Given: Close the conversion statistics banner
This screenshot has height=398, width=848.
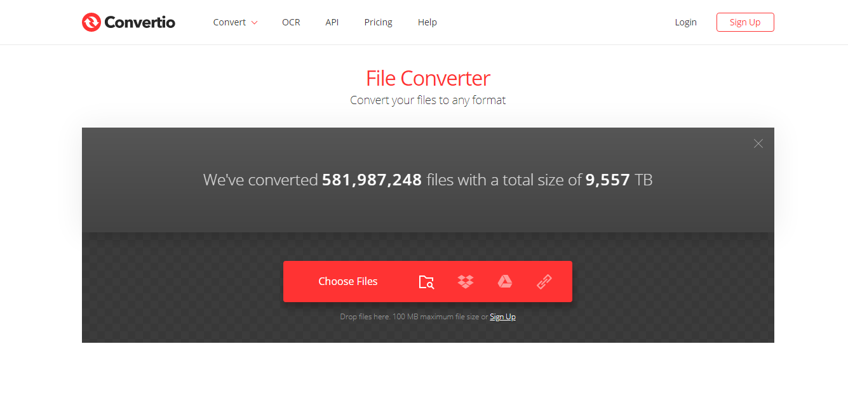Looking at the screenshot, I should tap(758, 143).
